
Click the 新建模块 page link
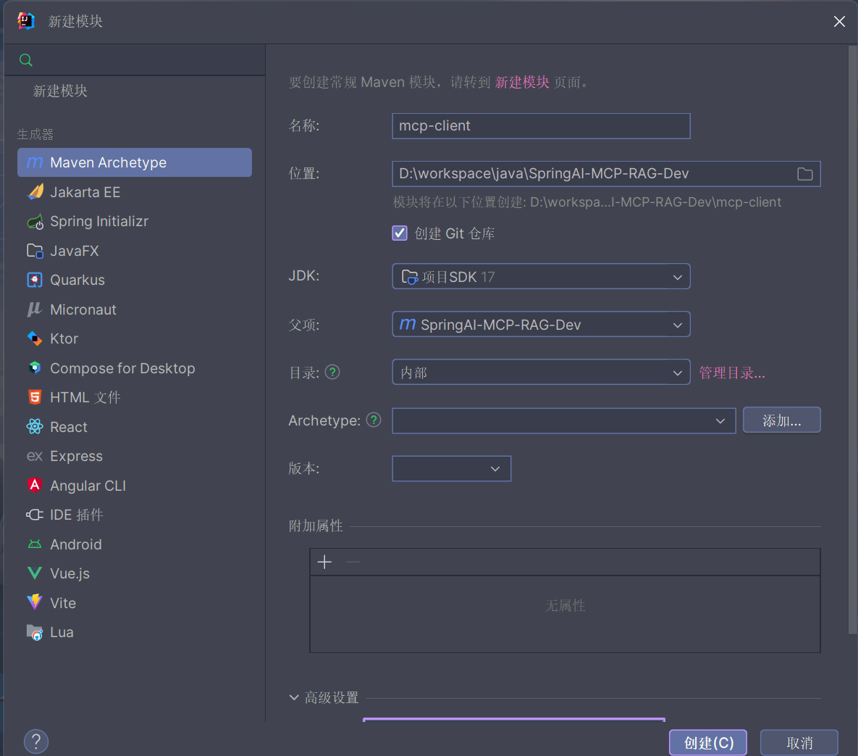point(522,82)
